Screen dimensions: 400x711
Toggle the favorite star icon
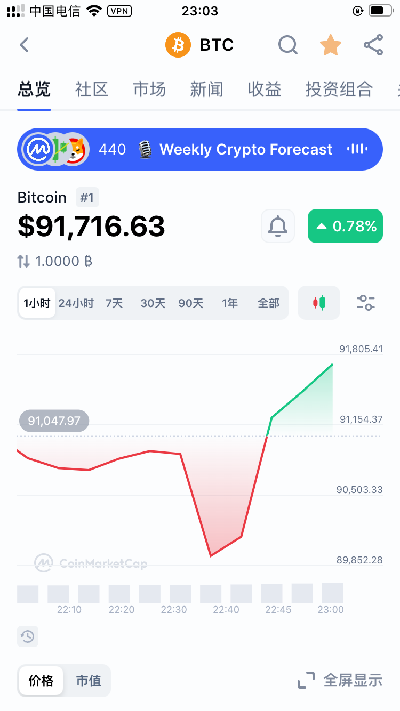coord(330,45)
